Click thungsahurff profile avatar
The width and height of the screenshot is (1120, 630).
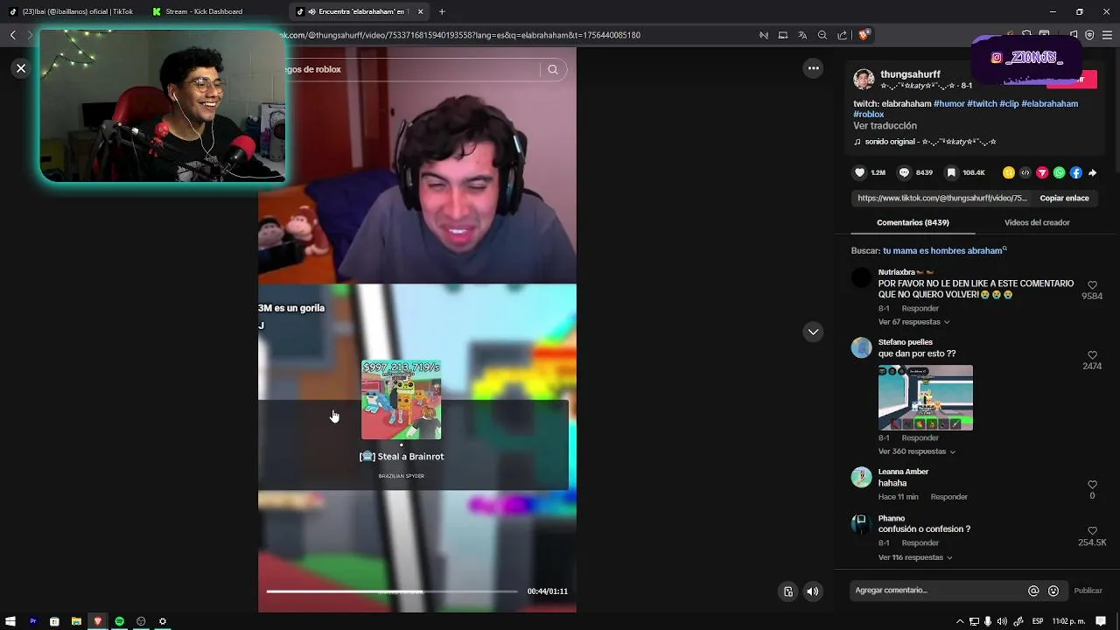pyautogui.click(x=864, y=79)
